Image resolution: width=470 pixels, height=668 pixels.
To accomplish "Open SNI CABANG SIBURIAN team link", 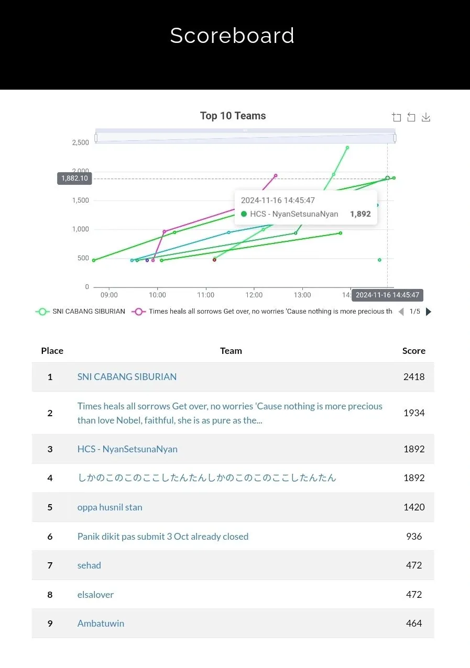I will tap(127, 377).
